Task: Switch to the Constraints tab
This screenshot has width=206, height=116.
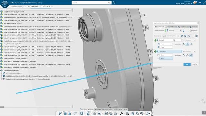Action: 159,27
